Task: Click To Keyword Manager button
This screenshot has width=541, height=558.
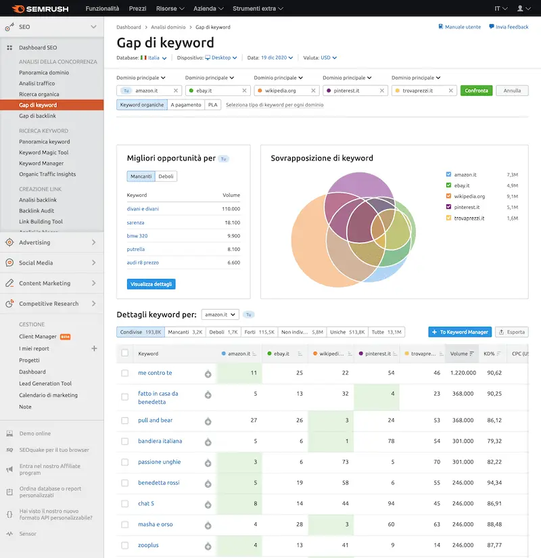Action: (x=460, y=332)
